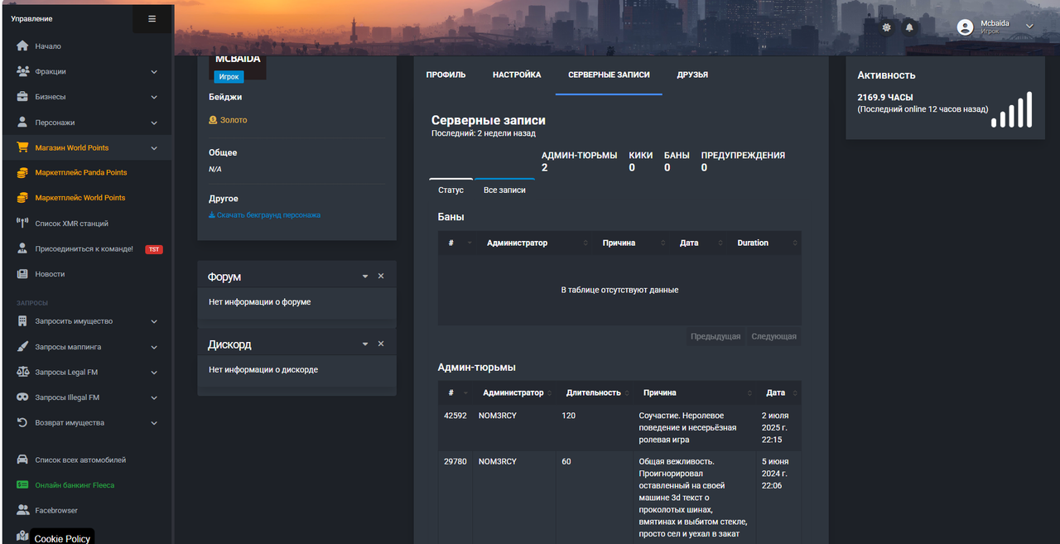Expand Запросить имущество chevron
The image size is (1060, 544).
pyautogui.click(x=154, y=321)
